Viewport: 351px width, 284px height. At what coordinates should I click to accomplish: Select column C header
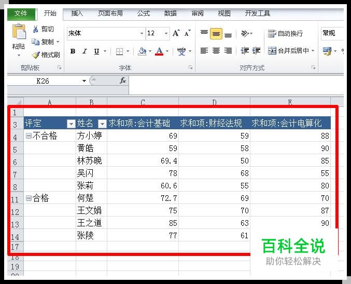point(143,102)
